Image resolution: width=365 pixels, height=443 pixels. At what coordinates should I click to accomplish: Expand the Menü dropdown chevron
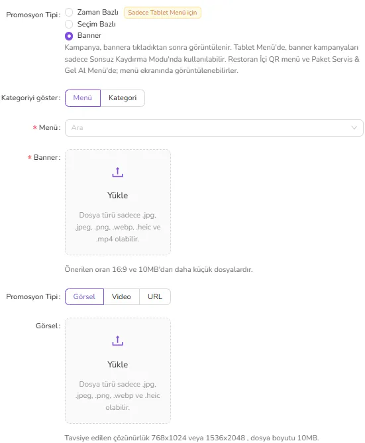(354, 128)
